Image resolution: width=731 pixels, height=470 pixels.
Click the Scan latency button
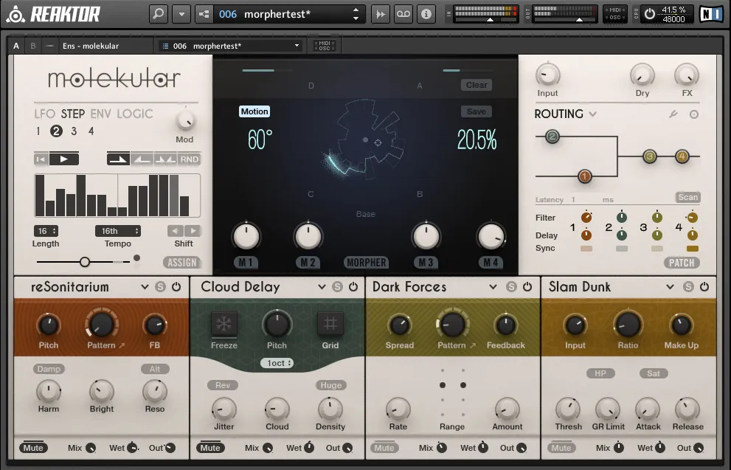tap(687, 197)
